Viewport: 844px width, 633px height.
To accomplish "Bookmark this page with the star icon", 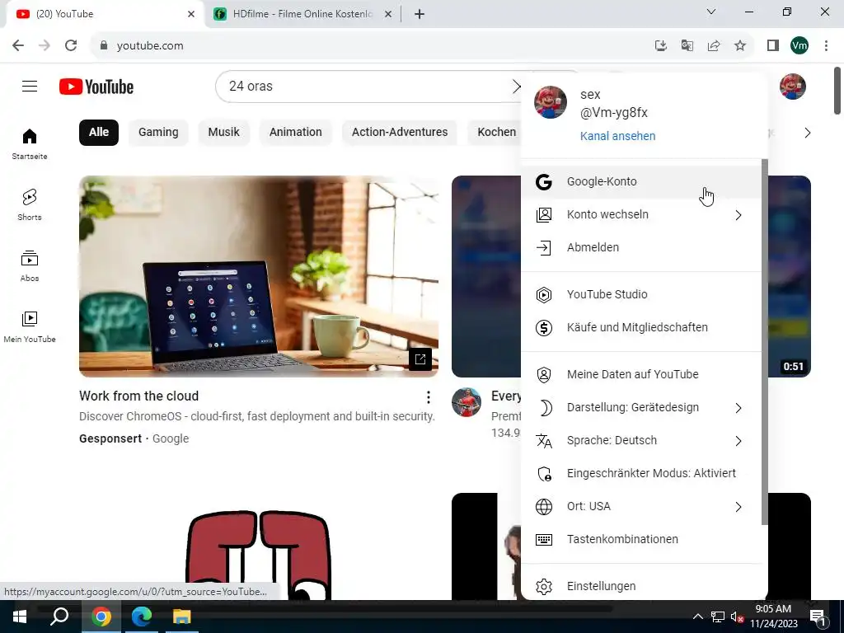I will (740, 45).
